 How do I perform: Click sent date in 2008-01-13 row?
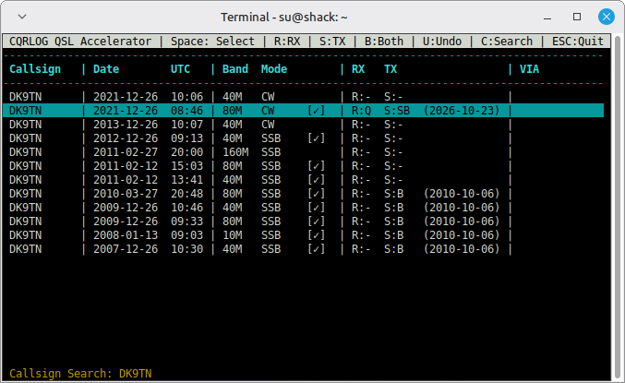point(462,235)
